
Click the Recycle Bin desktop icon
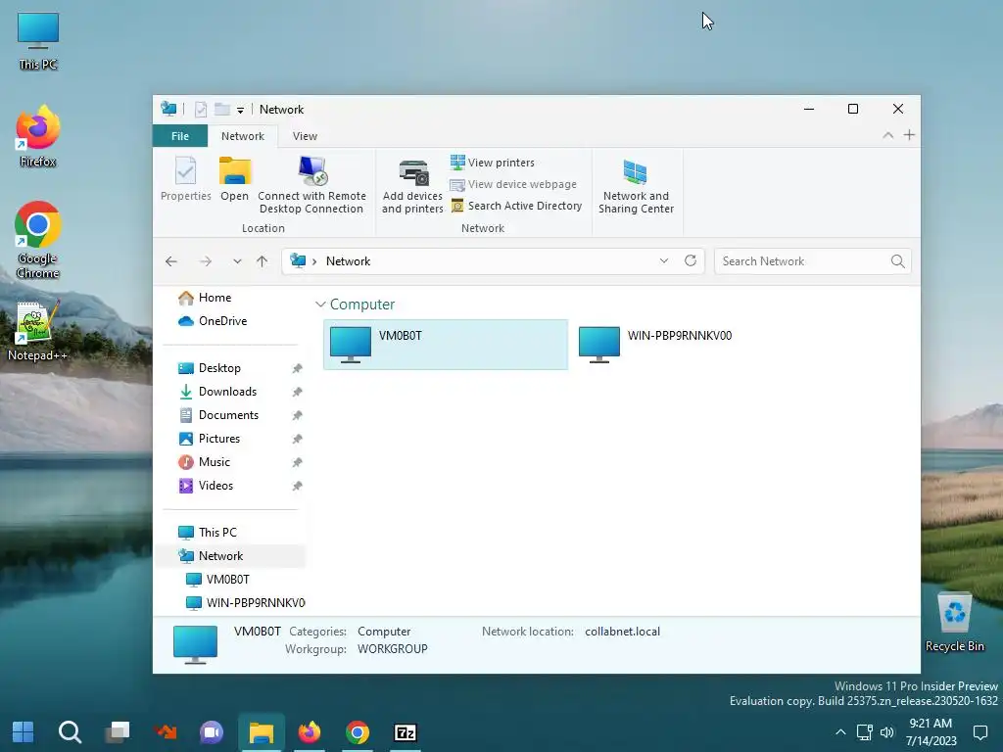click(954, 622)
